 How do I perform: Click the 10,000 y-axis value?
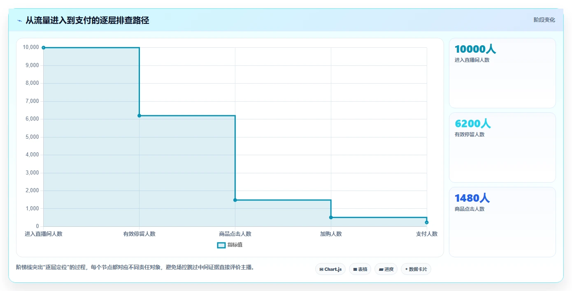point(31,47)
